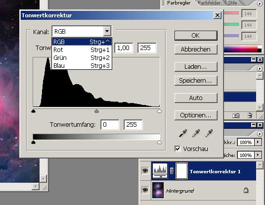
Task: Select the black point eyedropper
Action: pos(183,133)
